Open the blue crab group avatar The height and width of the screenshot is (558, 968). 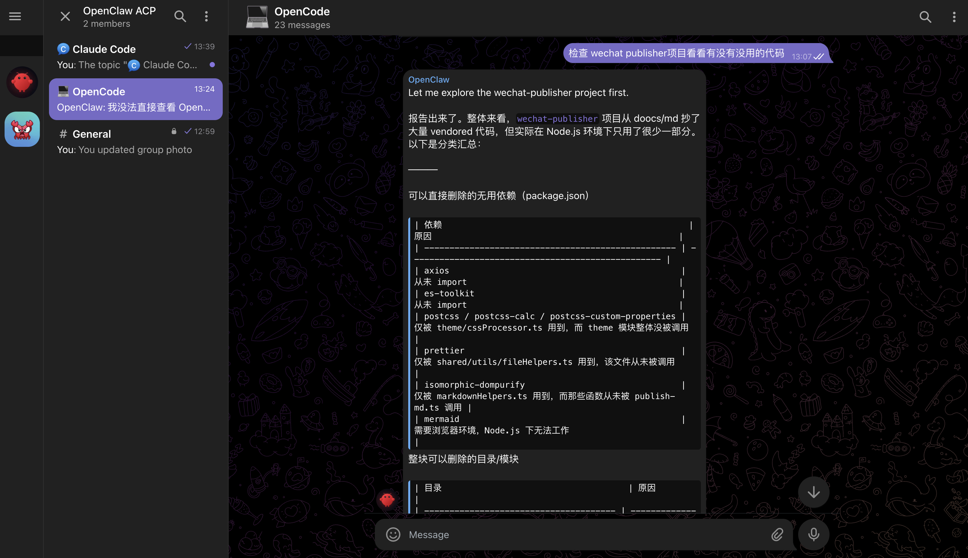(22, 129)
